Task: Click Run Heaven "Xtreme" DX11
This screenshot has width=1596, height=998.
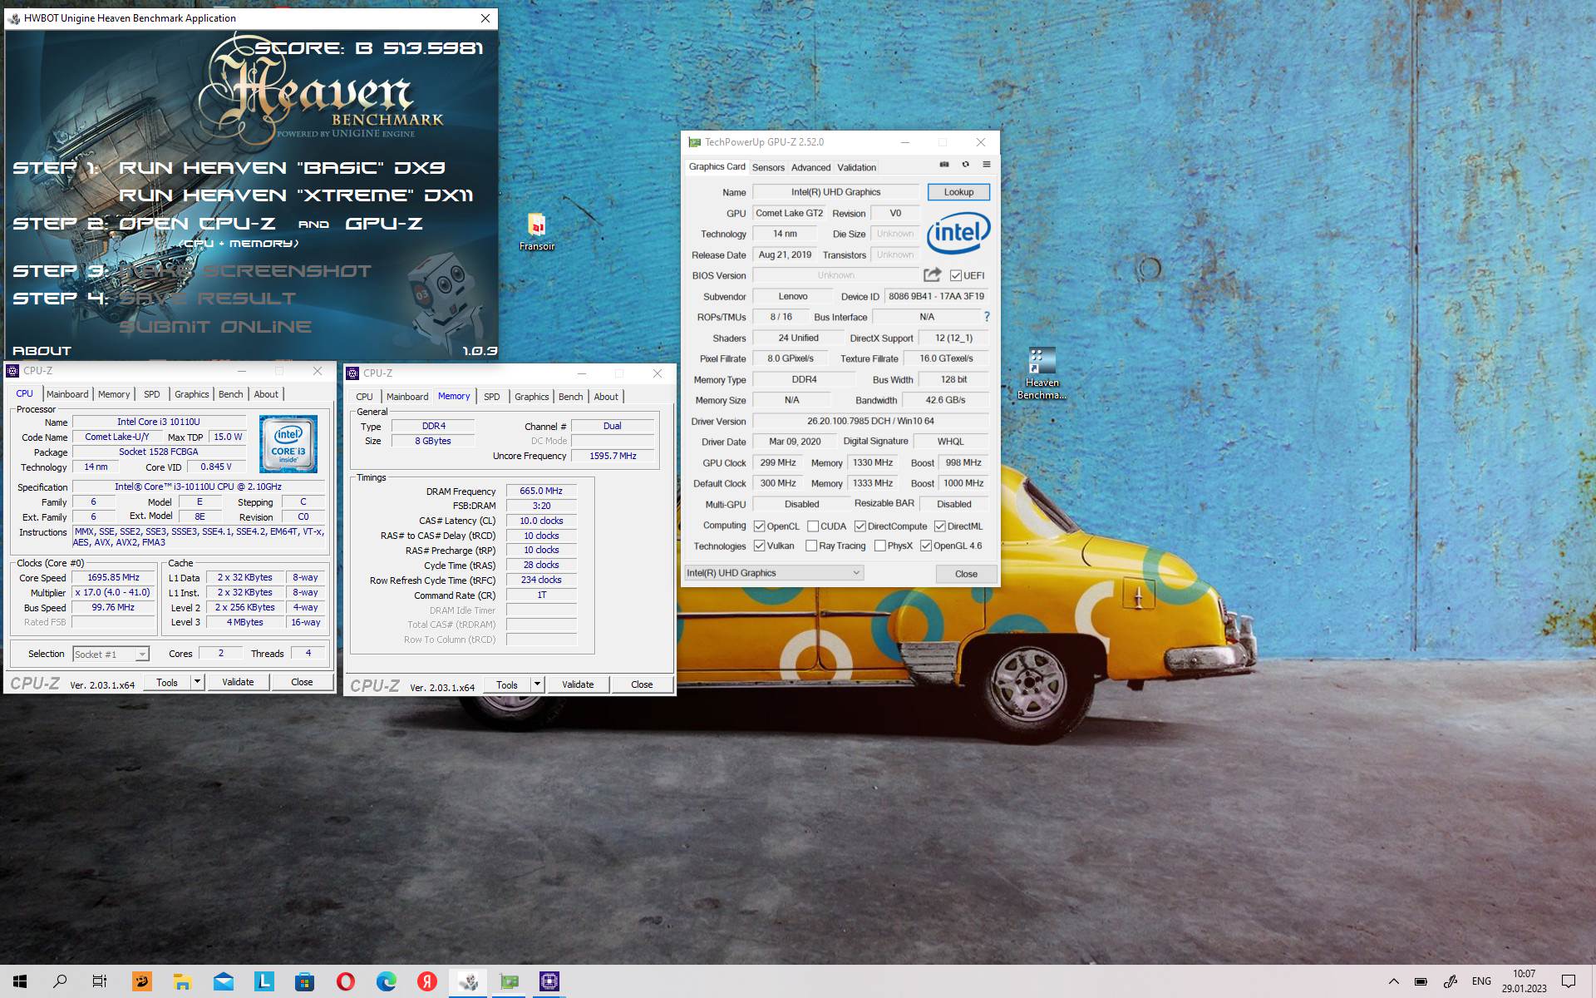Action: (x=296, y=195)
